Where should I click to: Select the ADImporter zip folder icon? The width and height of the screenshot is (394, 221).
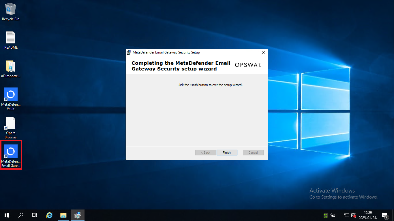pyautogui.click(x=11, y=69)
